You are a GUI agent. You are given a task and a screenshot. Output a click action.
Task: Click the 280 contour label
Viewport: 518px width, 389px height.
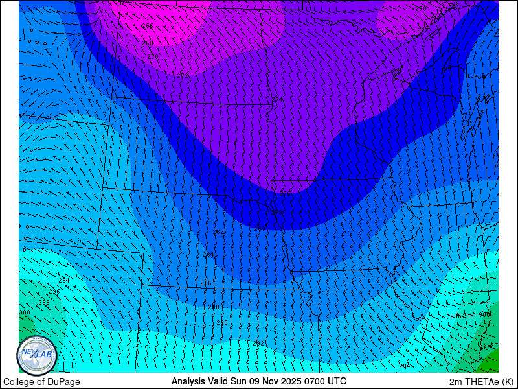coord(260,228)
